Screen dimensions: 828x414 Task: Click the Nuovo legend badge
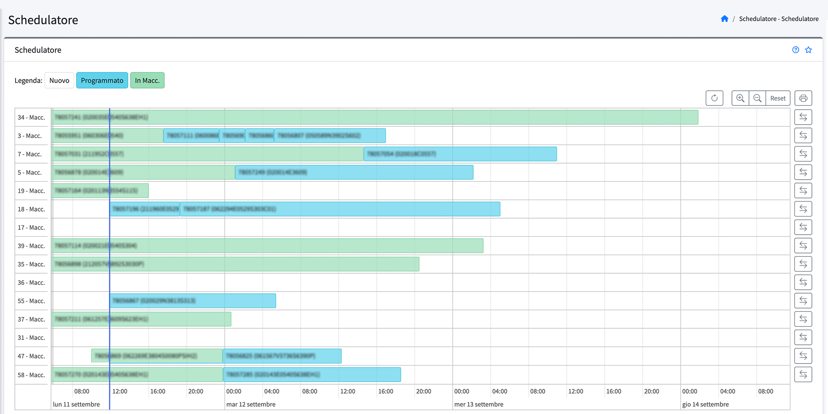pyautogui.click(x=59, y=80)
